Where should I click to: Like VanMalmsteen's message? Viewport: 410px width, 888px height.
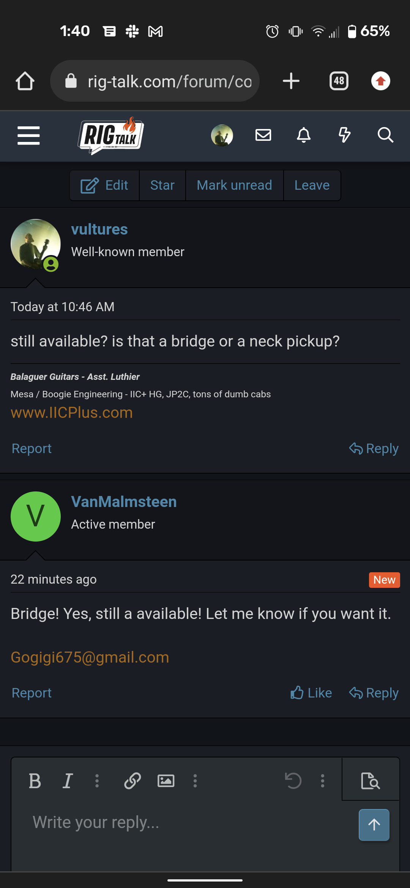coord(311,693)
